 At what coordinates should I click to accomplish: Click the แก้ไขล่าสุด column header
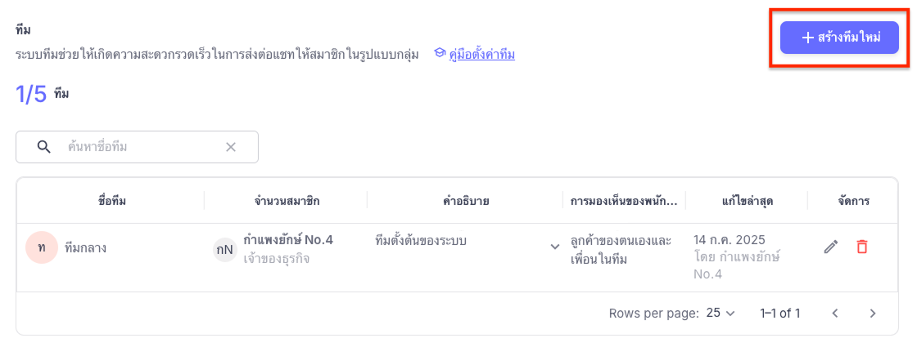coord(748,202)
